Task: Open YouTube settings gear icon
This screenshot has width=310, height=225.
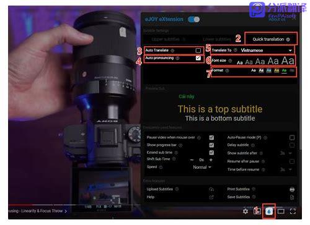Action: coord(246,211)
